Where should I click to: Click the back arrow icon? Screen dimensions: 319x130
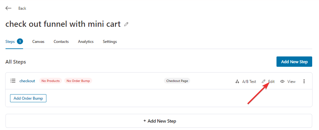tap(8, 8)
